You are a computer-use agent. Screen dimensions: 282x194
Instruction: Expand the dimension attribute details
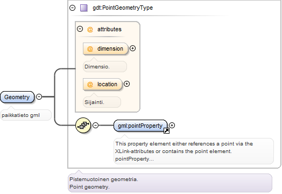pos(132,48)
